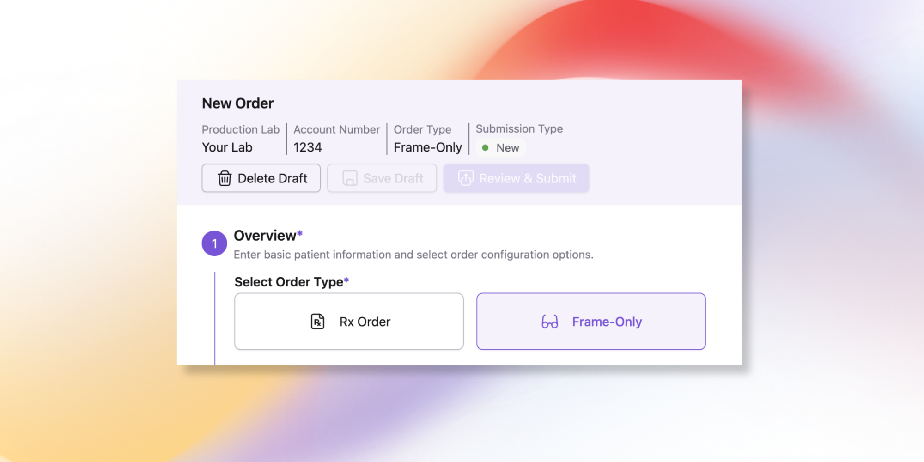Click the save icon on Save Draft
Viewport: 924px width, 462px height.
pos(350,178)
